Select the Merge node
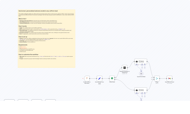This screenshot has height=114, width=190. (x=157, y=79)
